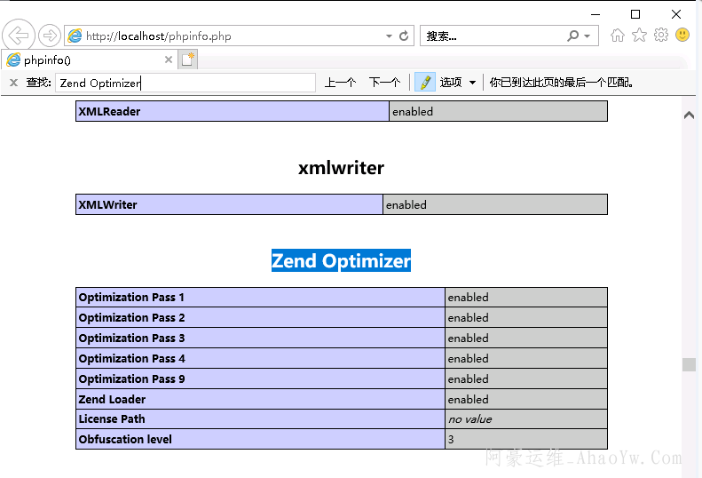Click the browser Forward arrow button
The image size is (702, 478).
50,36
